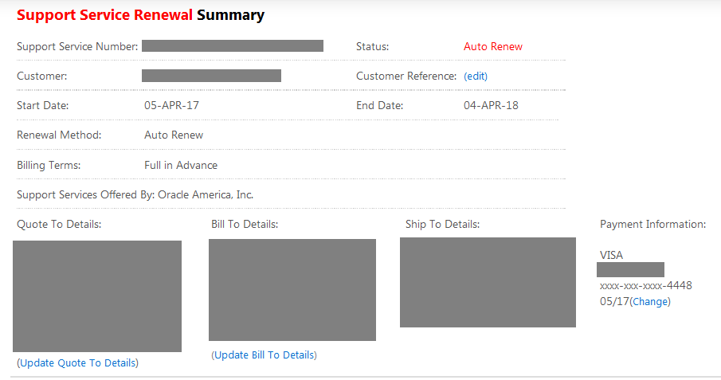Click the redacted Ship To Details block
The image size is (721, 380).
pyautogui.click(x=488, y=282)
